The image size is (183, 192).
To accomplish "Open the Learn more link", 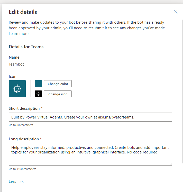I will (x=19, y=34).
